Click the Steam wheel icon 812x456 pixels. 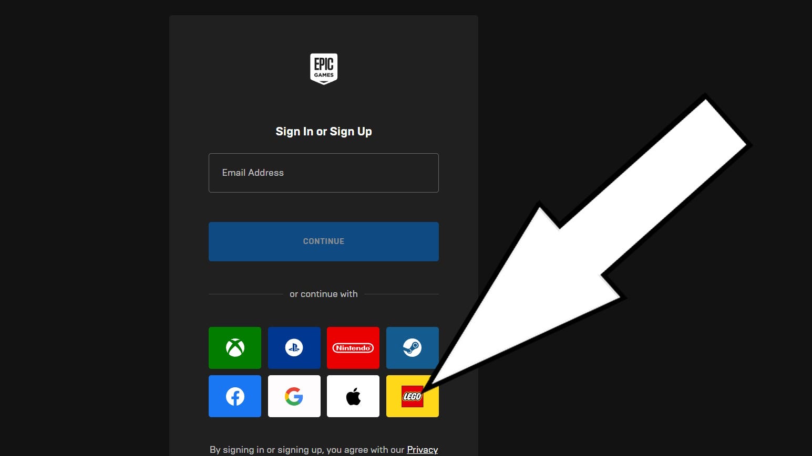pos(412,347)
